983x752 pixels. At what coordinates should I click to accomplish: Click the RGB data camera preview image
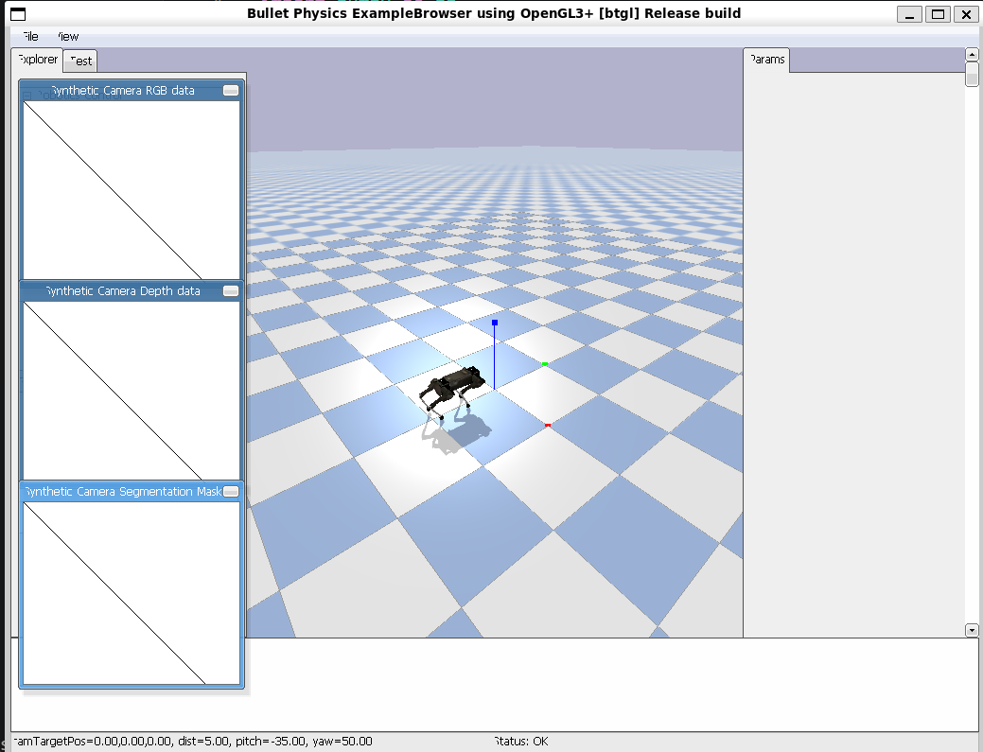[132, 190]
